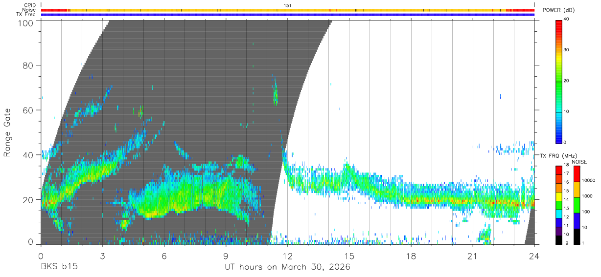The width and height of the screenshot is (601, 277).
Task: Click the 'CPID' label at top left
Action: click(30, 5)
